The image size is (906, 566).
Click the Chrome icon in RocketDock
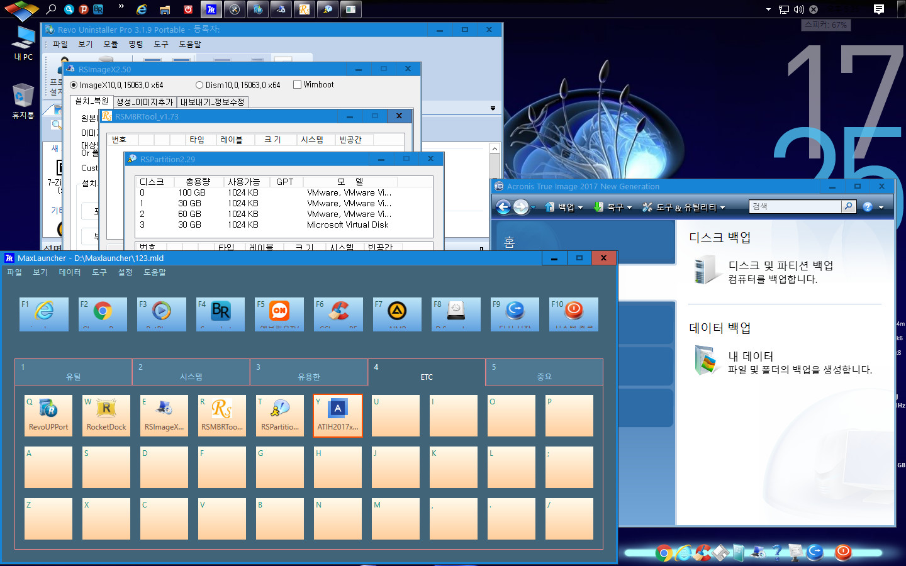click(x=663, y=553)
